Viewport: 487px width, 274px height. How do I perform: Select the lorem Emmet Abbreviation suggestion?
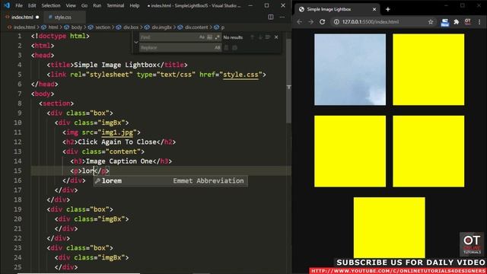(170, 181)
